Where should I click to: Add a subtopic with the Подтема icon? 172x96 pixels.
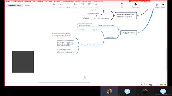pos(61,5)
